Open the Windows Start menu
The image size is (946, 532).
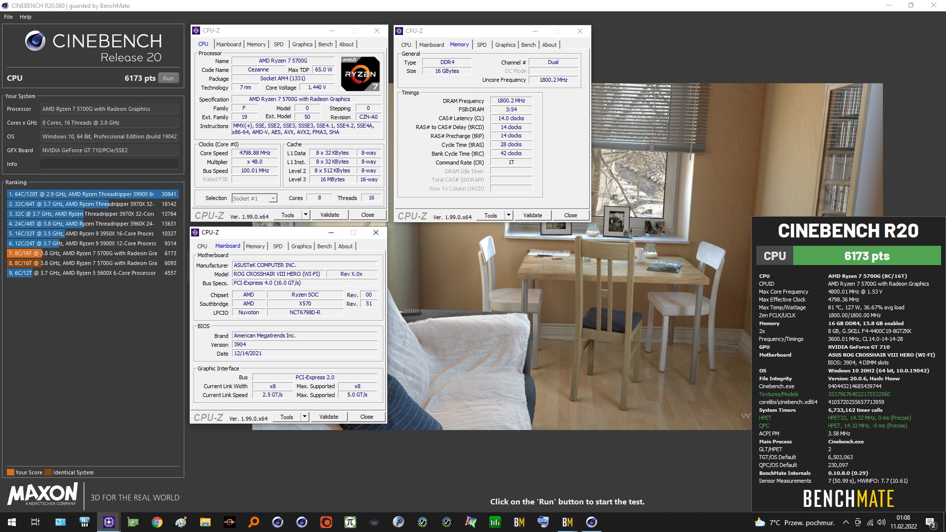(12, 522)
